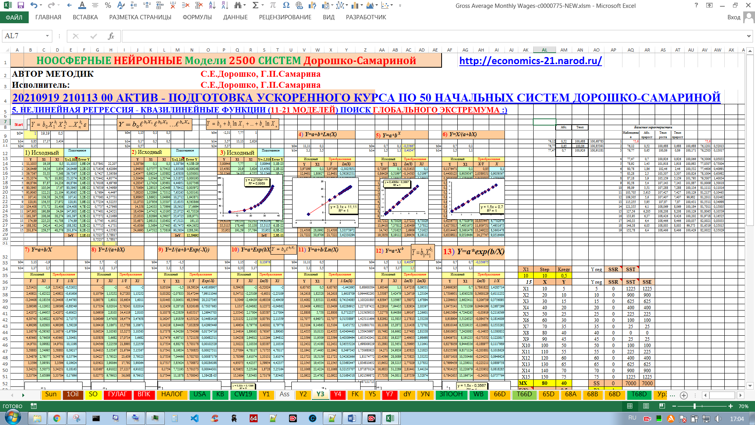The image size is (755, 425).
Task: Switch to Normal view in status bar
Action: pyautogui.click(x=630, y=406)
